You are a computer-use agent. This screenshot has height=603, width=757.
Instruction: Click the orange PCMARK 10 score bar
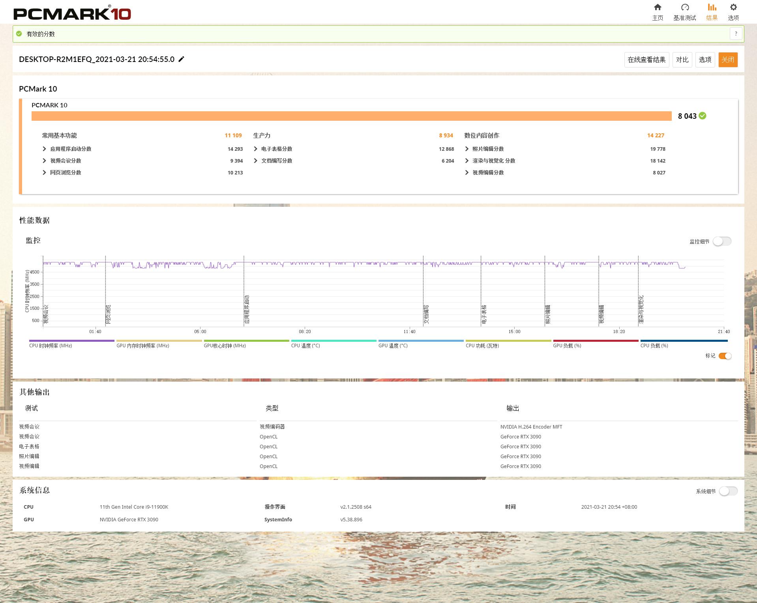[x=351, y=116]
